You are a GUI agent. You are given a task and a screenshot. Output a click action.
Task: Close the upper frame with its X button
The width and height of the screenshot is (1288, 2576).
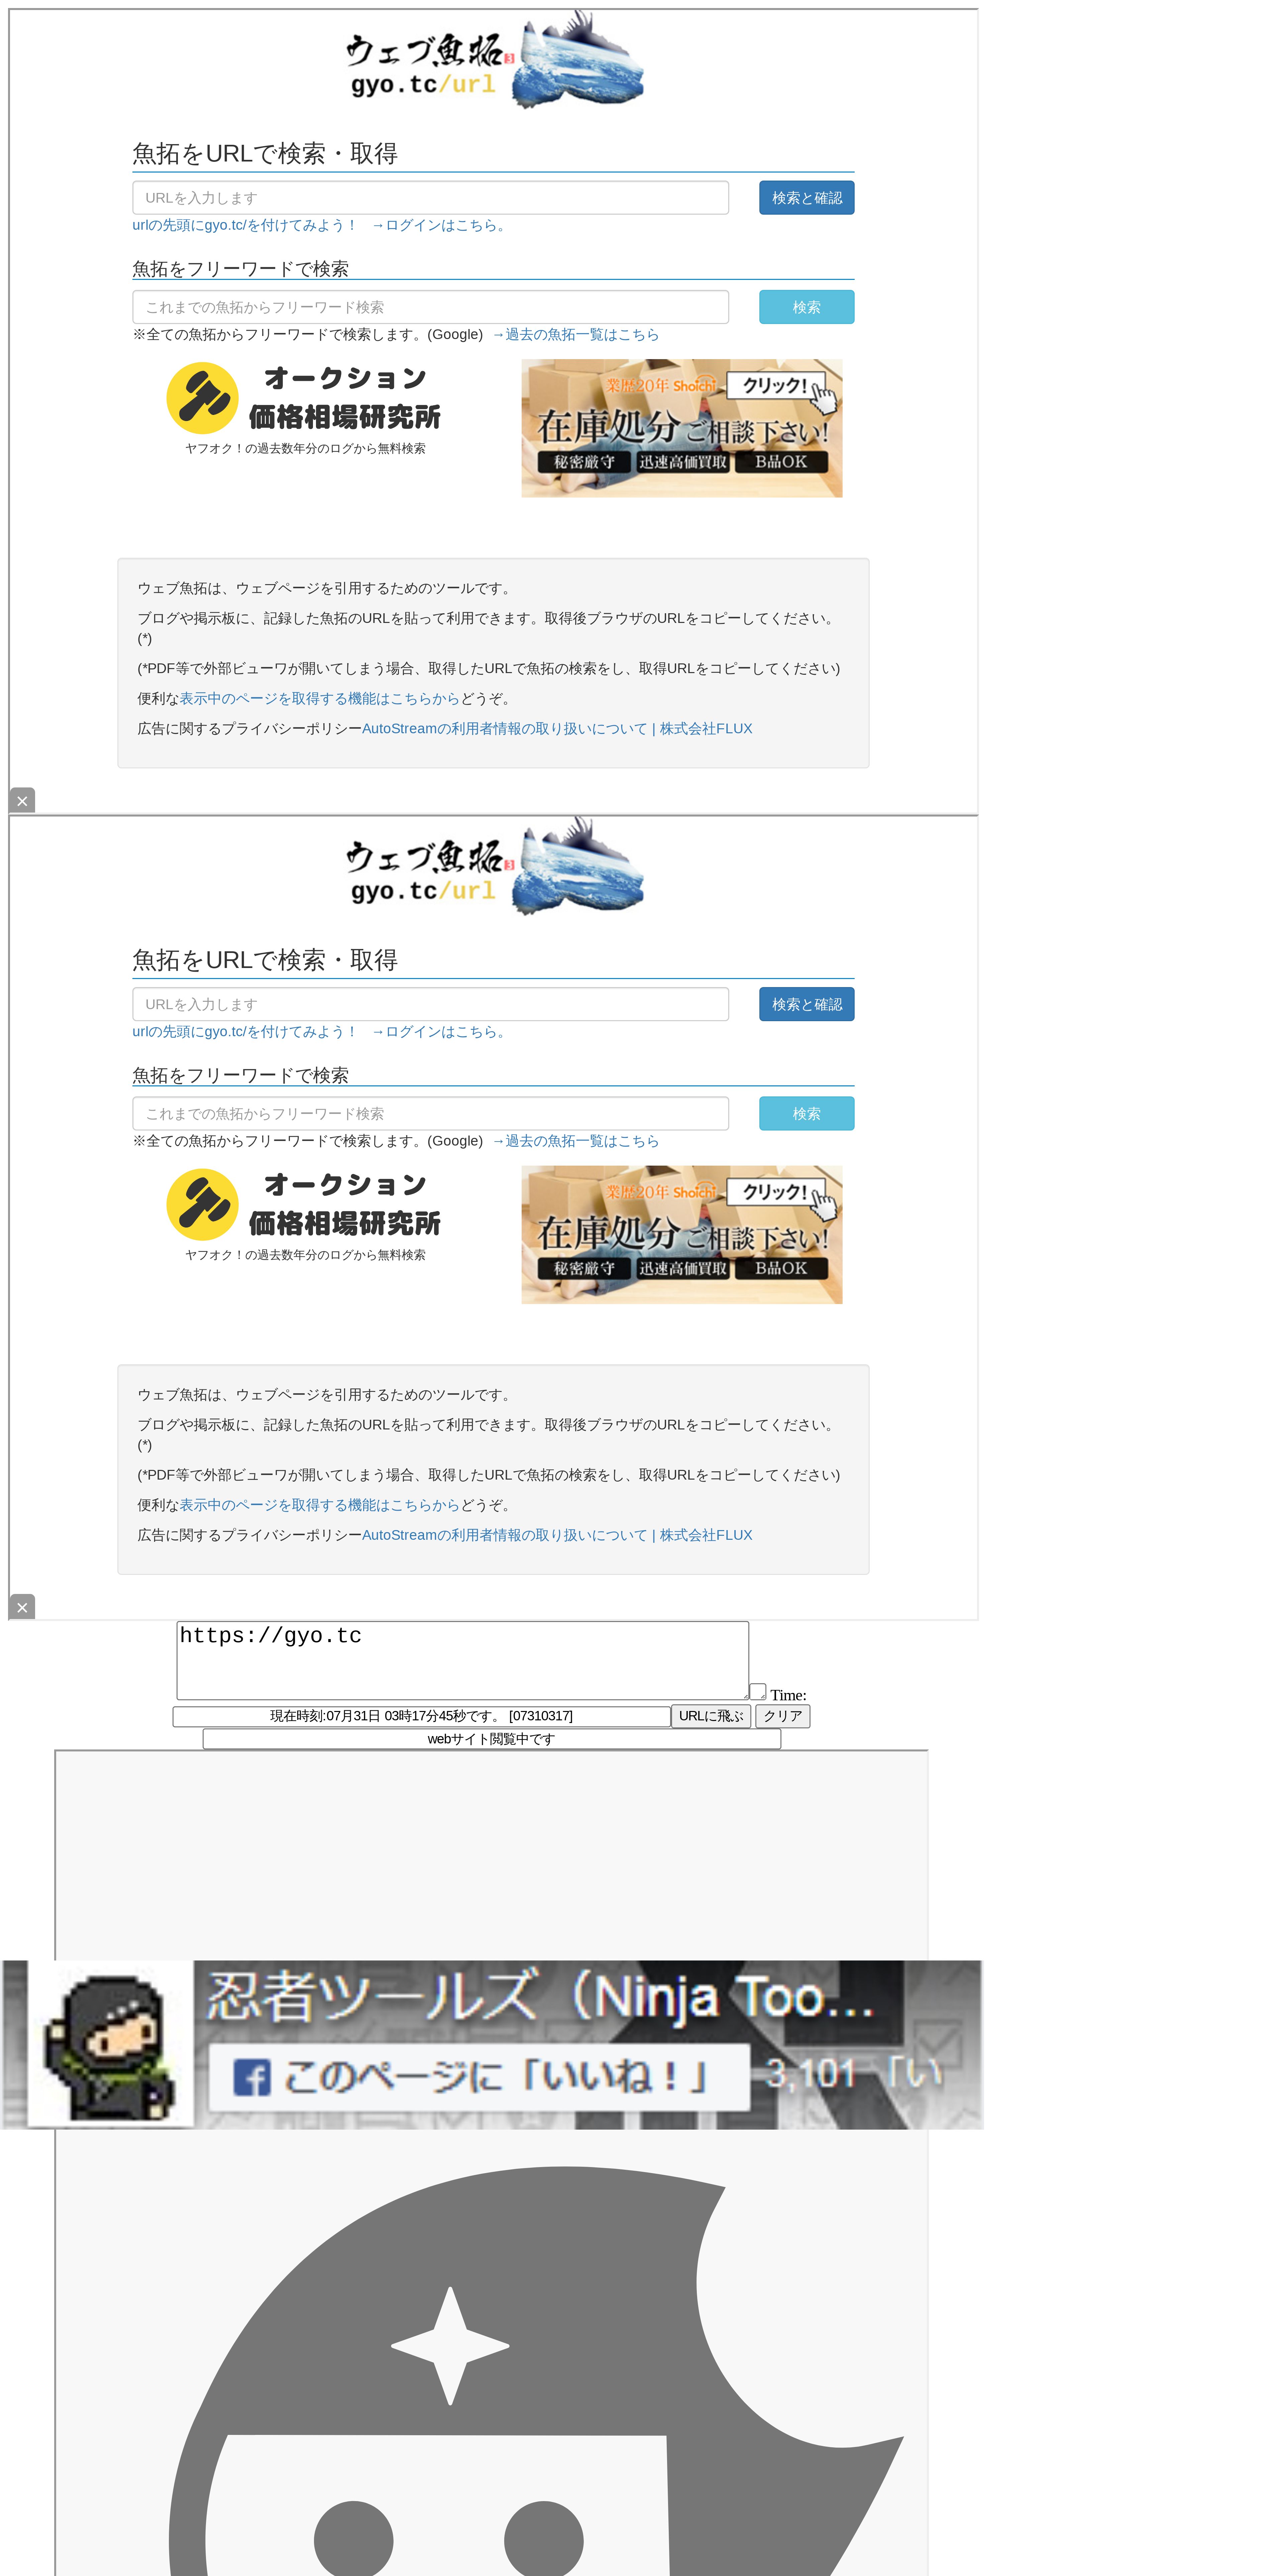coord(22,801)
